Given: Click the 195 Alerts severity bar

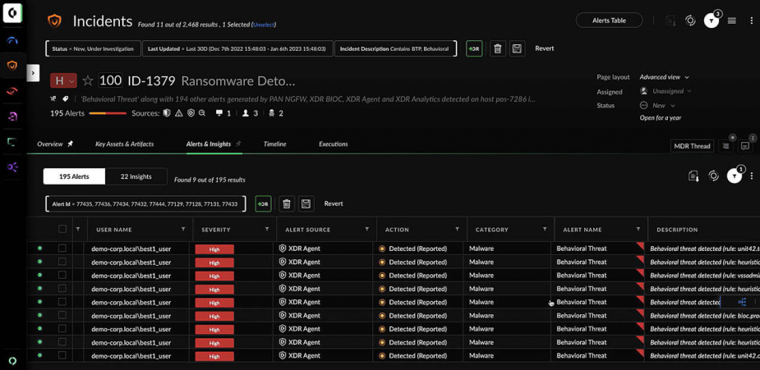Looking at the screenshot, I should coord(108,114).
